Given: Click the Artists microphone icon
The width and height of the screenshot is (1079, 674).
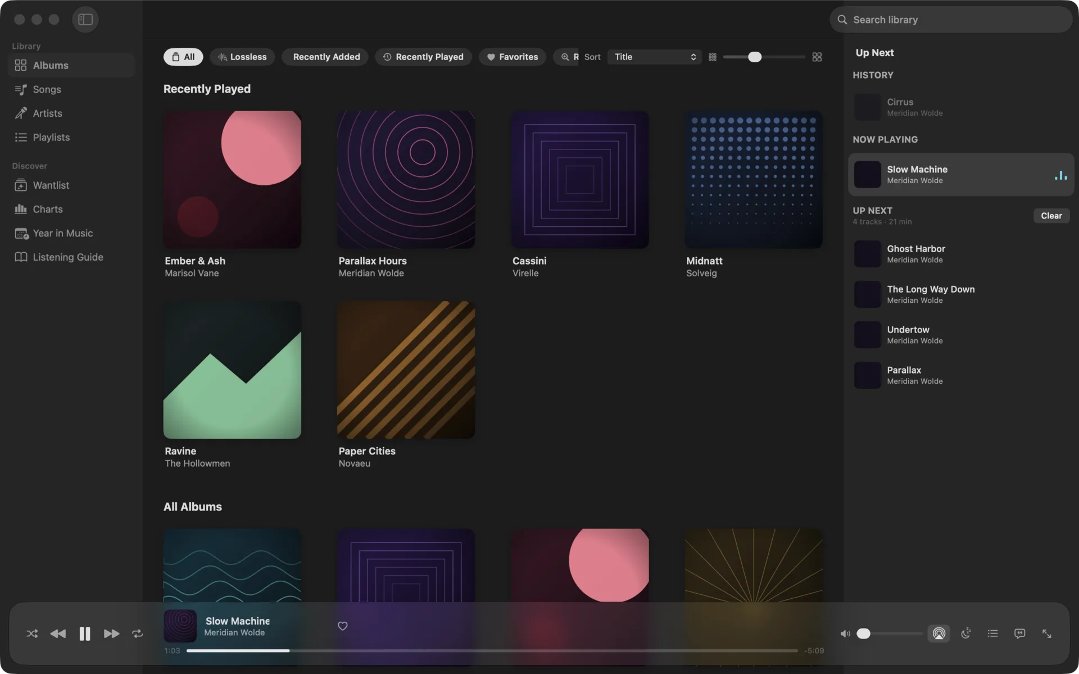Looking at the screenshot, I should (21, 113).
